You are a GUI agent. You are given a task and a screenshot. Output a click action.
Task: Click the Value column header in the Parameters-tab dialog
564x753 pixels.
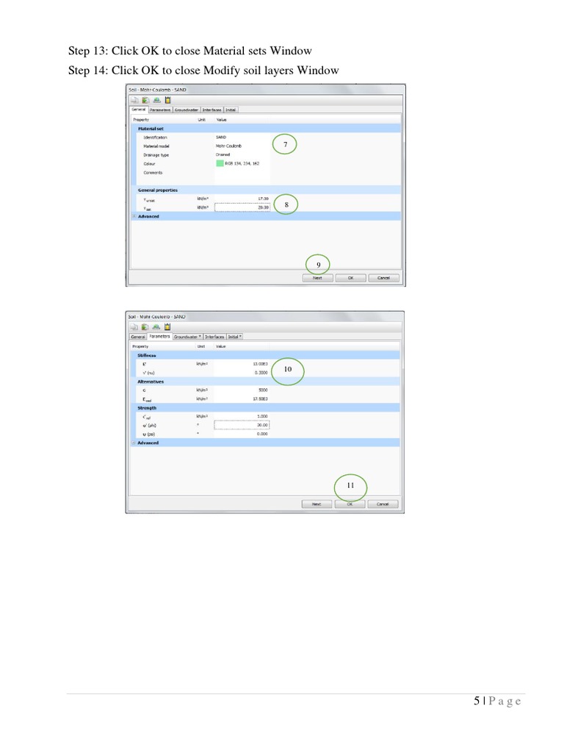click(220, 346)
